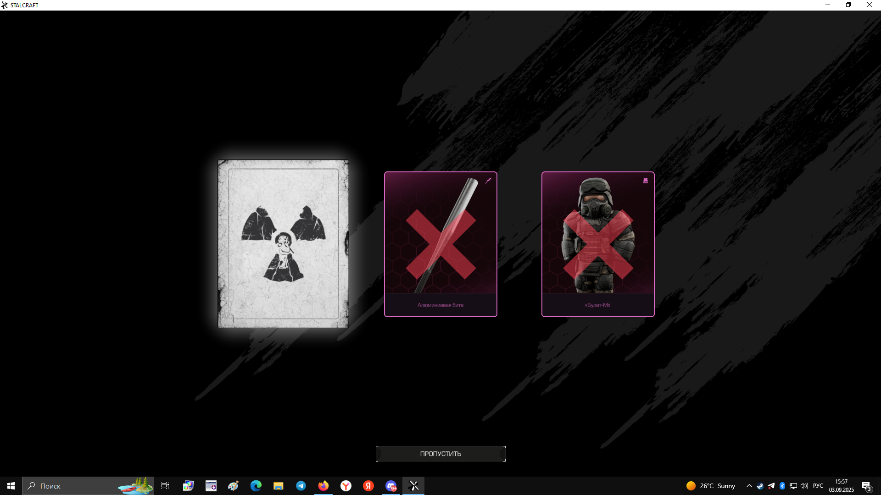Viewport: 881px width, 495px height.
Task: Click the ПРОПУСТИТЬ skip button
Action: tap(440, 454)
